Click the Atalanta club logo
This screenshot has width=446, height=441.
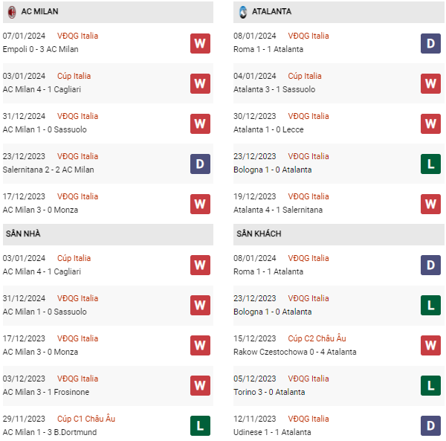[242, 12]
